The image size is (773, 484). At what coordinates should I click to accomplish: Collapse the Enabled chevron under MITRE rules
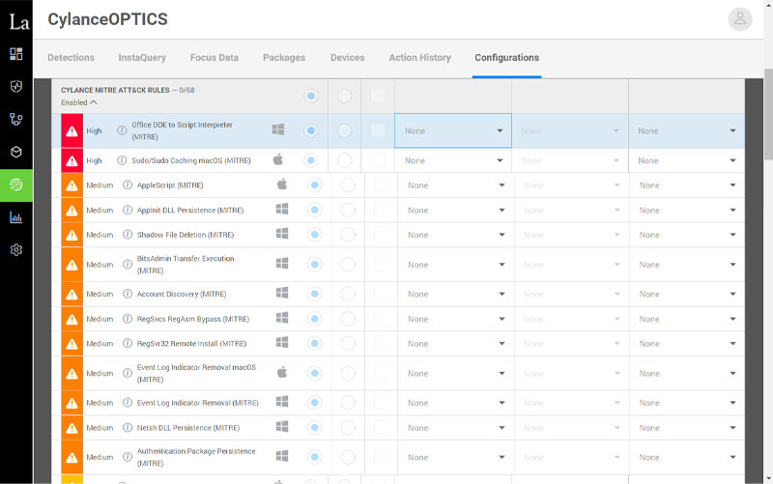coord(94,102)
